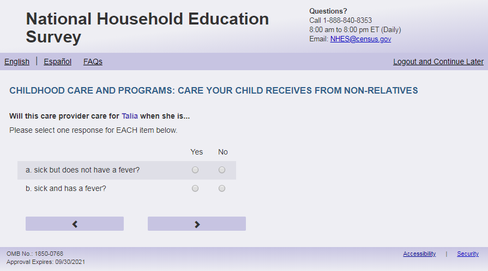Click the OMB number text in the footer

click(x=35, y=254)
